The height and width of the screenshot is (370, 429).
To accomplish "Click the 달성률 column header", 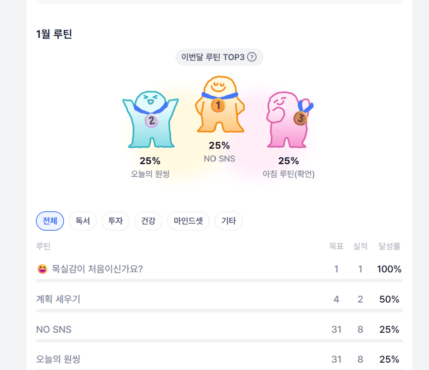I will [389, 246].
